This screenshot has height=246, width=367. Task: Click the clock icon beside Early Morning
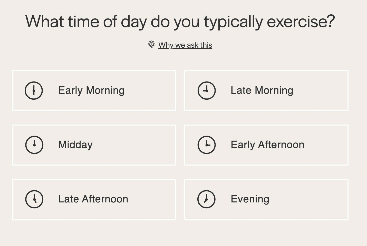pos(34,90)
